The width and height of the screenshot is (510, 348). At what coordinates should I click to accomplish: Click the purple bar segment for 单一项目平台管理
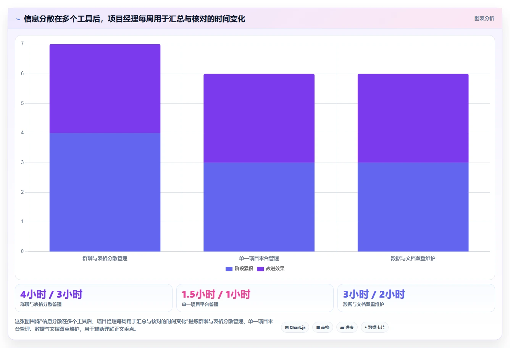point(259,118)
